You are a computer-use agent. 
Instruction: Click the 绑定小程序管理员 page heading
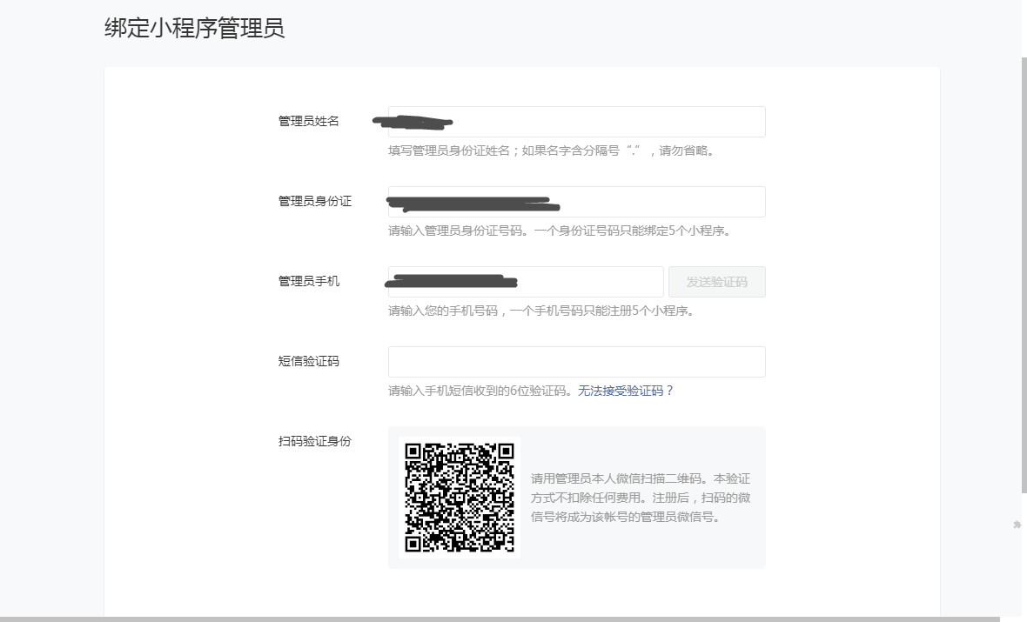[x=195, y=28]
